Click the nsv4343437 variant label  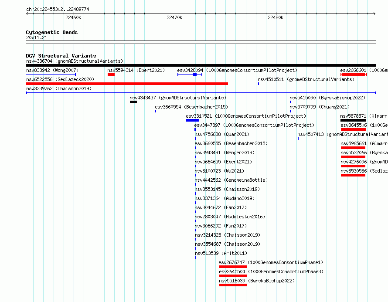pos(178,98)
